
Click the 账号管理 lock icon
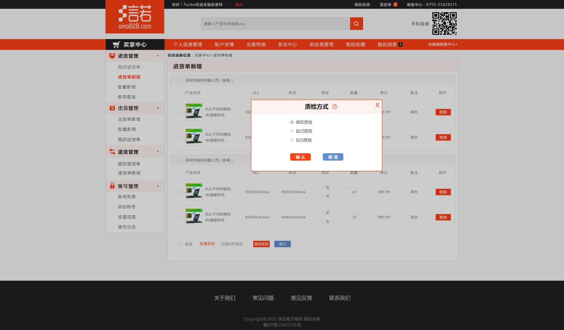tap(112, 186)
